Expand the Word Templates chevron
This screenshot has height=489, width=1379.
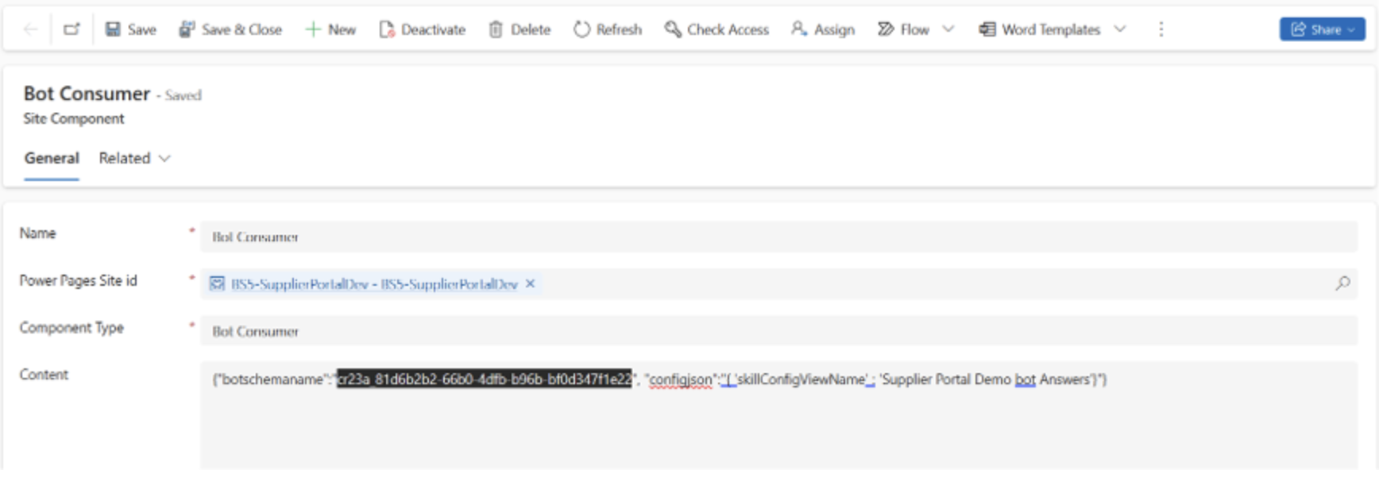point(1120,29)
